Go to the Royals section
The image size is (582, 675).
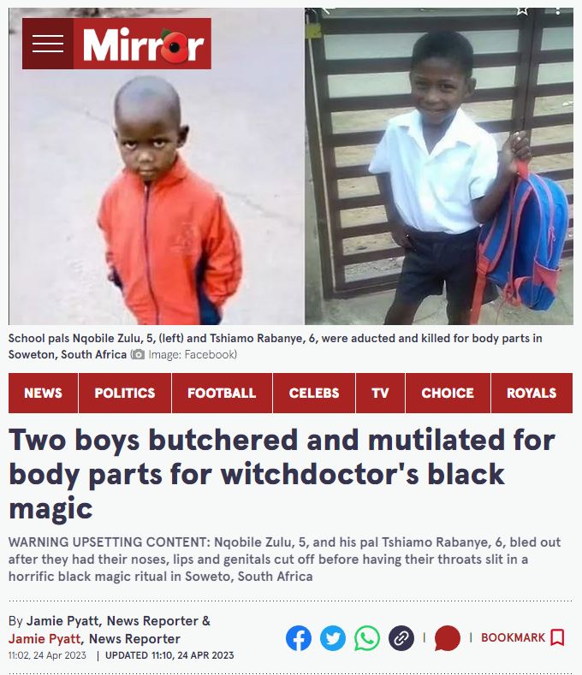coord(532,393)
